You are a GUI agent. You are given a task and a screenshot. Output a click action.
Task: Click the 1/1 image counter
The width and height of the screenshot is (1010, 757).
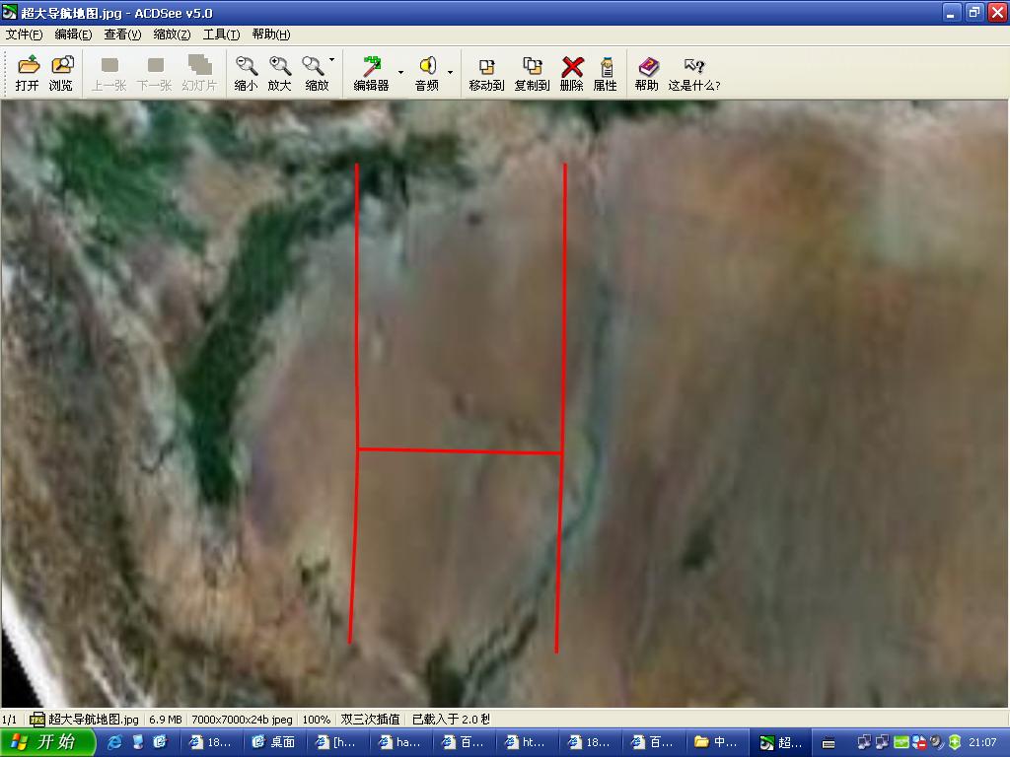pyautogui.click(x=10, y=719)
